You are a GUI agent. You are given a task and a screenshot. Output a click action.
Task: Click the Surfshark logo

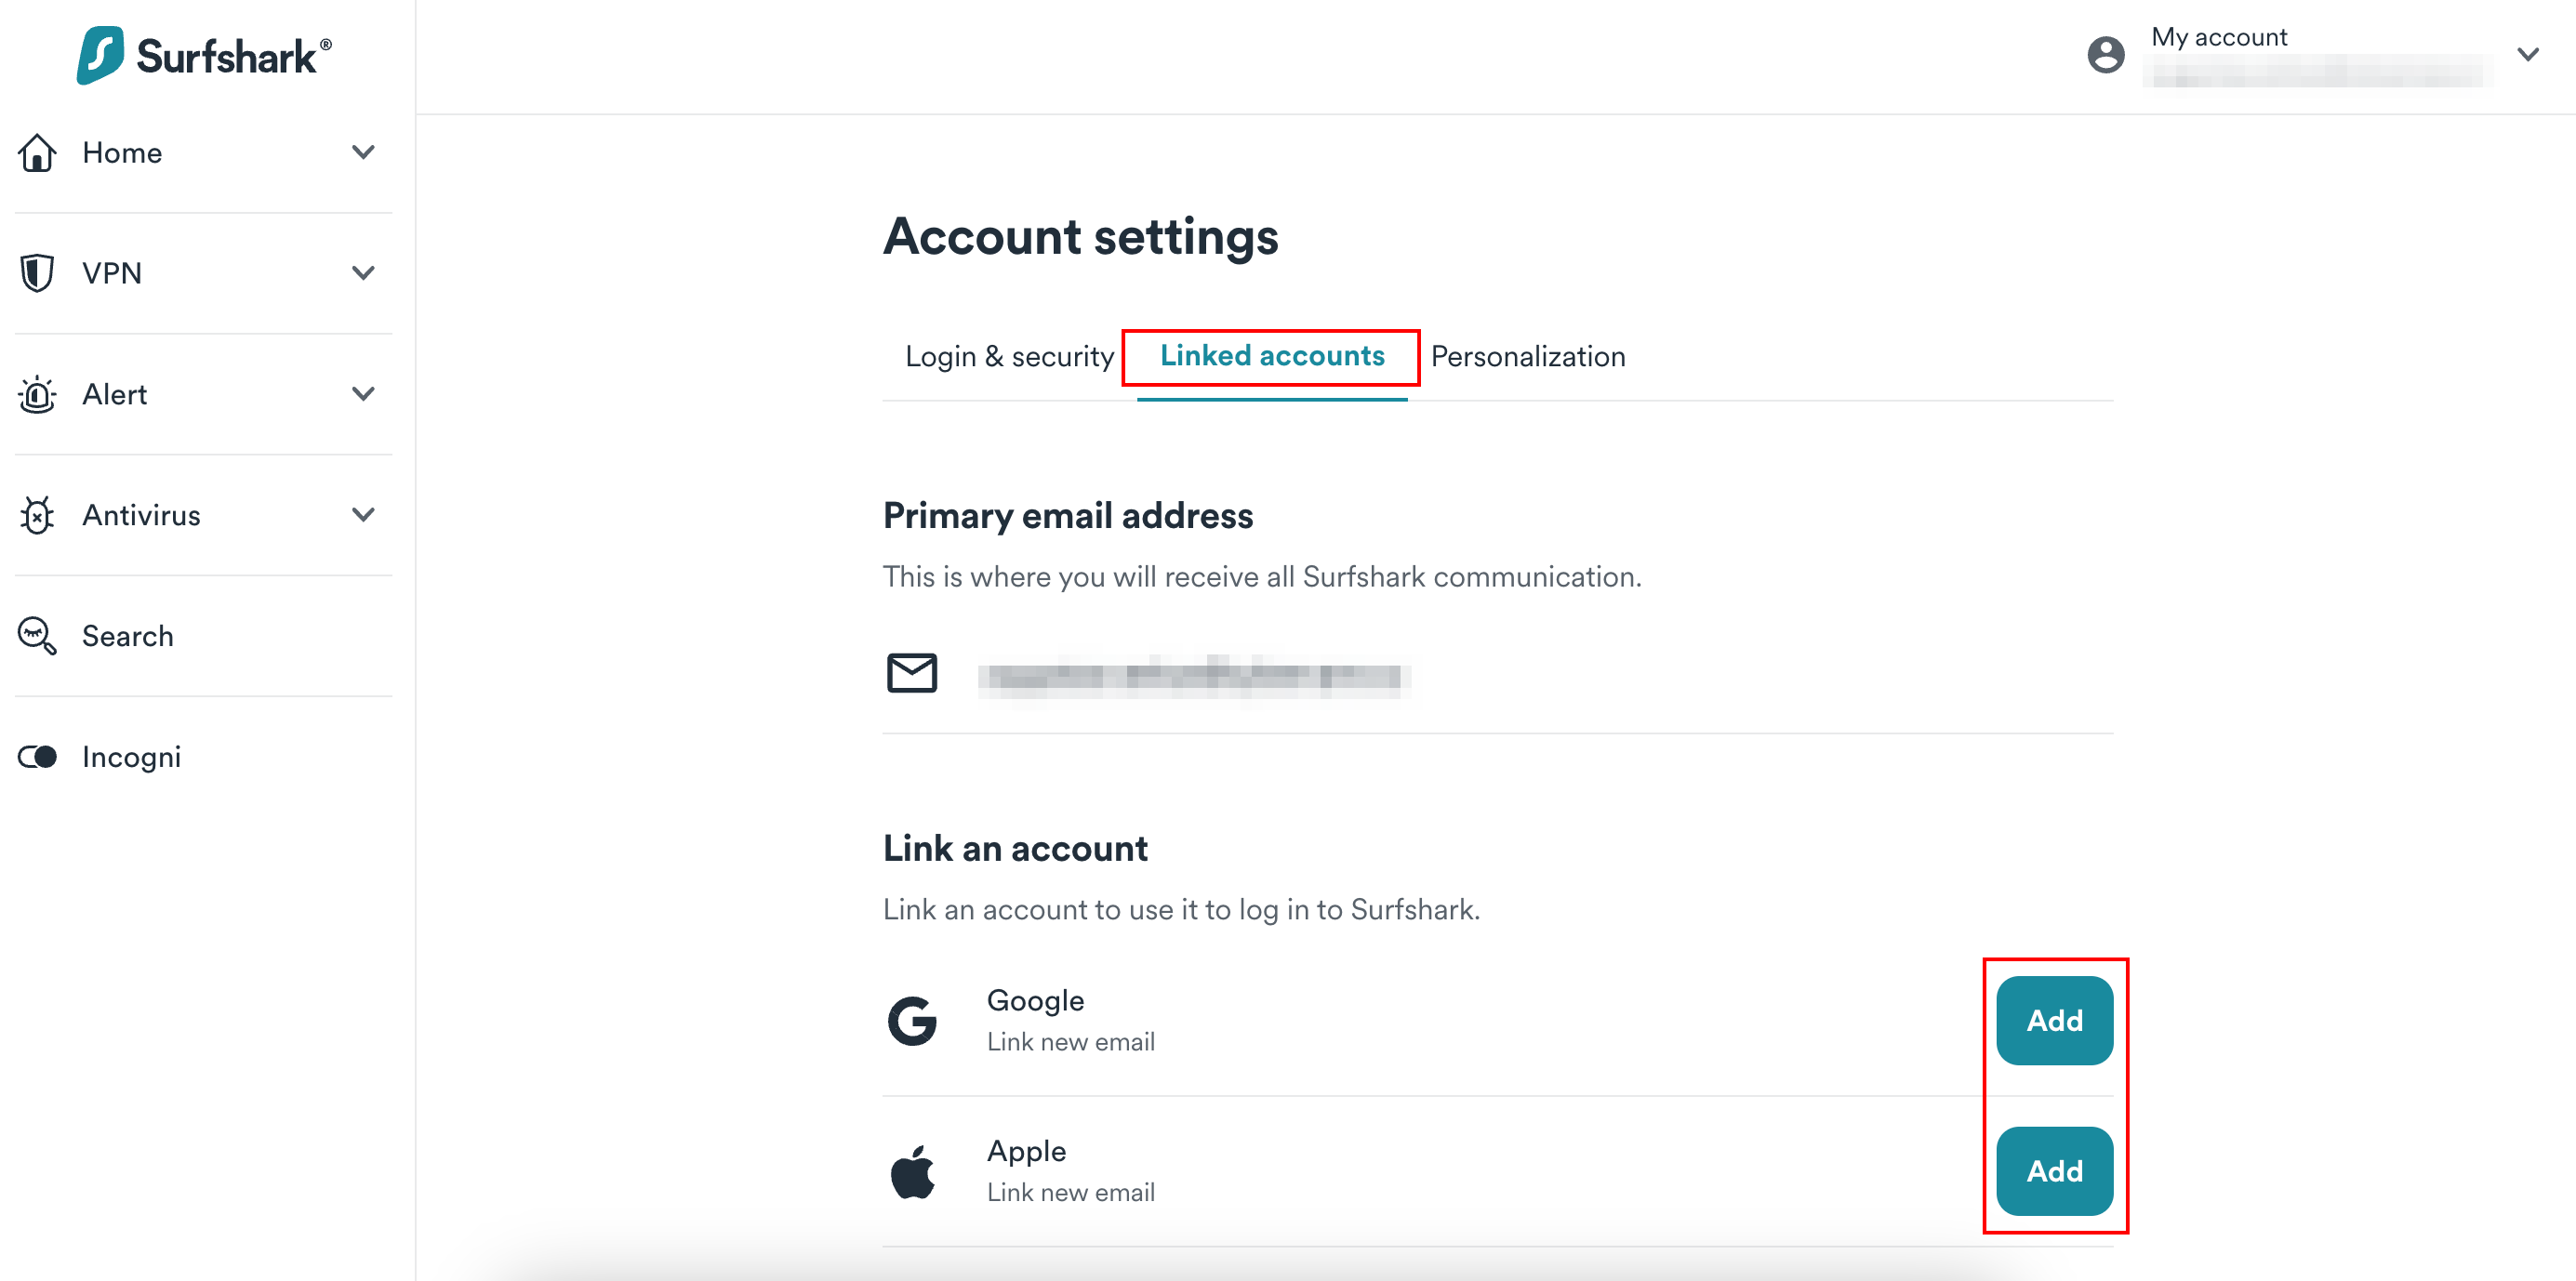204,55
